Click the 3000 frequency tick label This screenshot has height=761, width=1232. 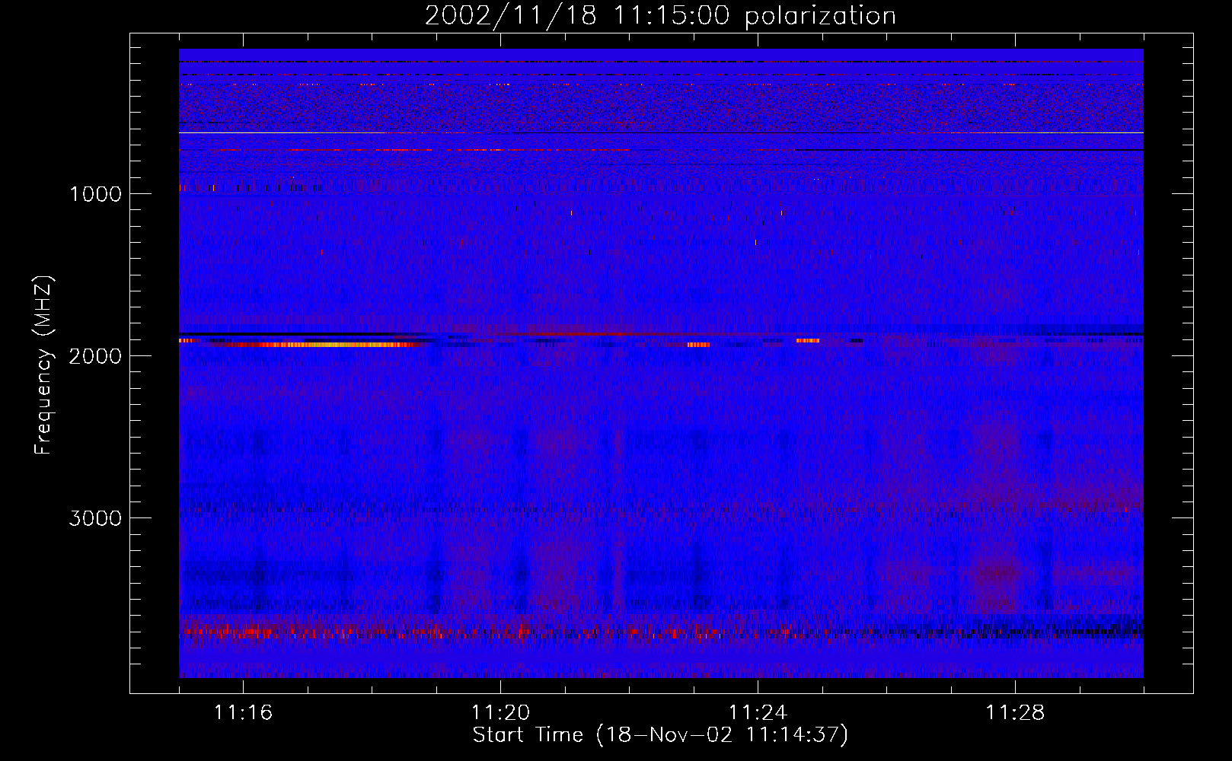95,518
